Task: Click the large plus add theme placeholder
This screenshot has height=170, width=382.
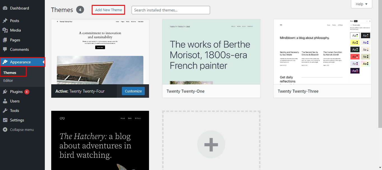Action: 211,144
